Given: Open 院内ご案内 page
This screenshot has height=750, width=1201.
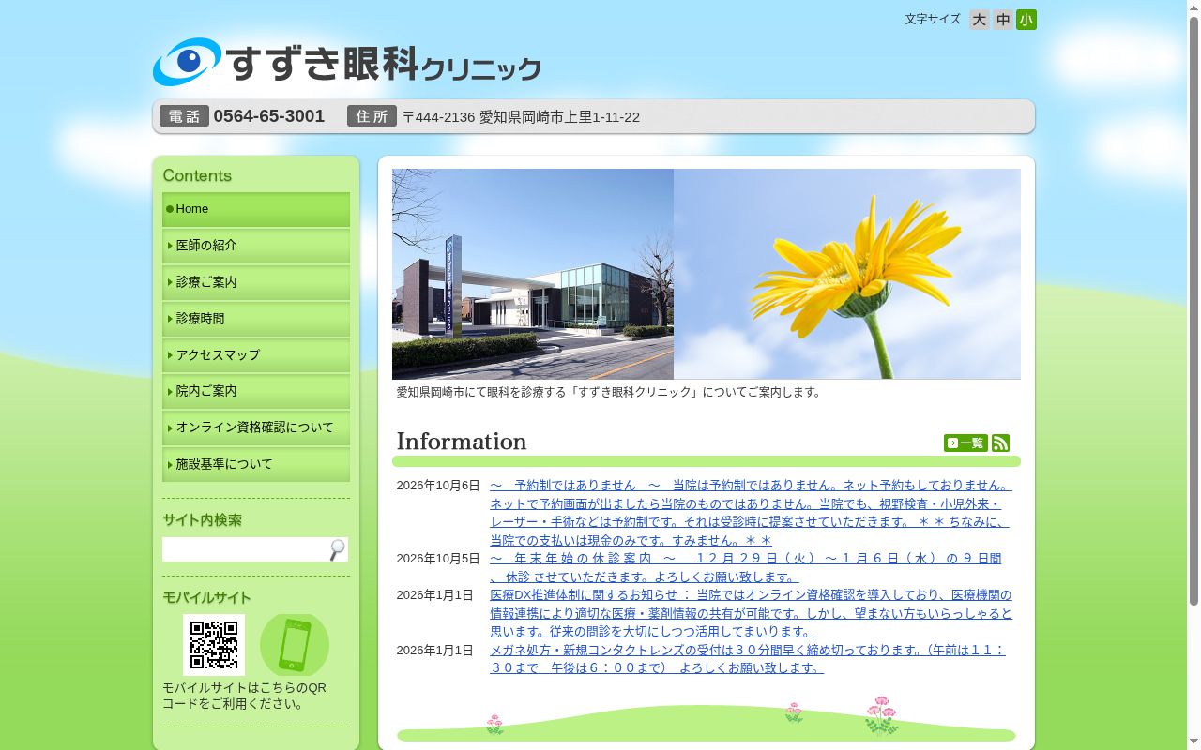Looking at the screenshot, I should 256,391.
